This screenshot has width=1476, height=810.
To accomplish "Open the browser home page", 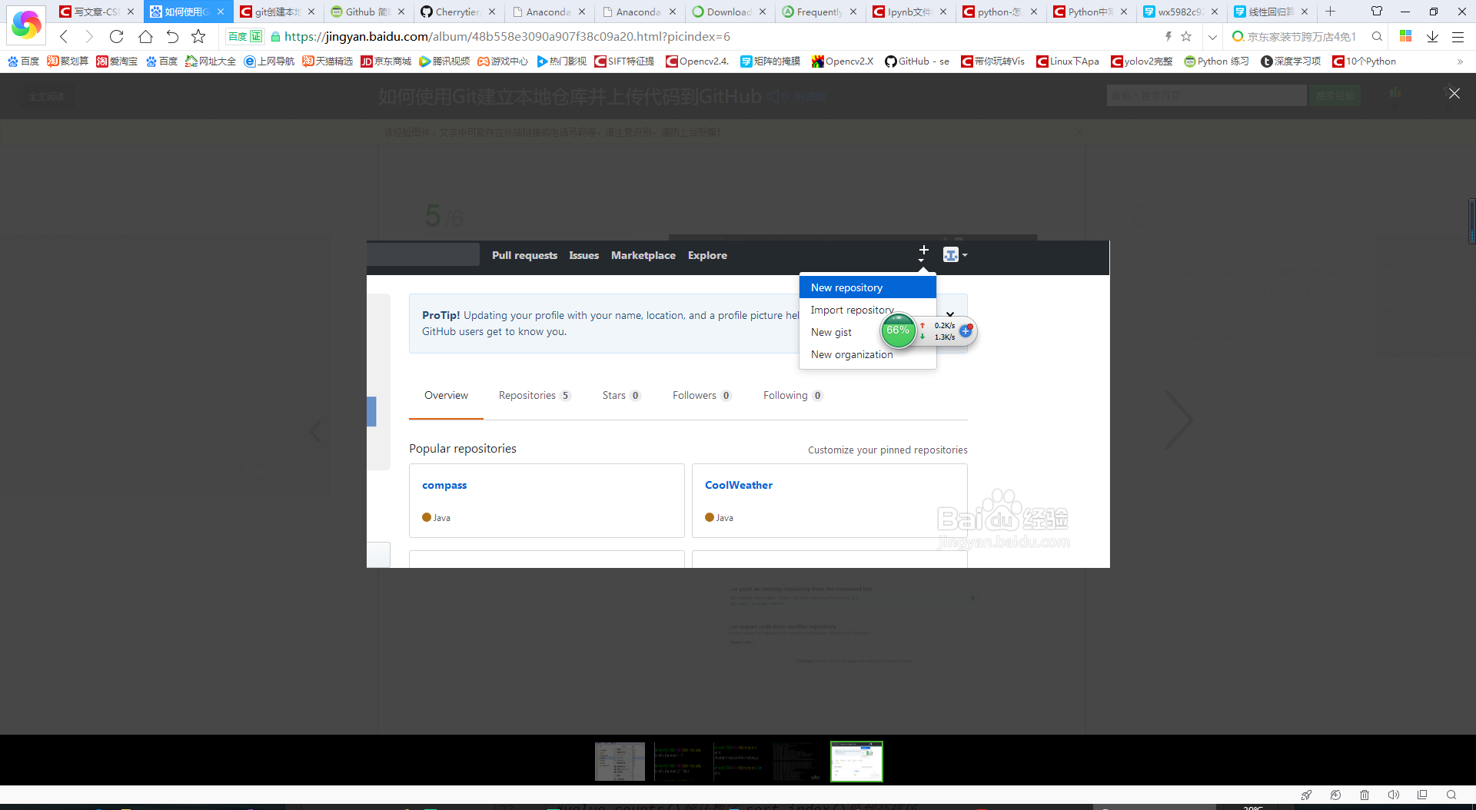I will click(x=145, y=36).
